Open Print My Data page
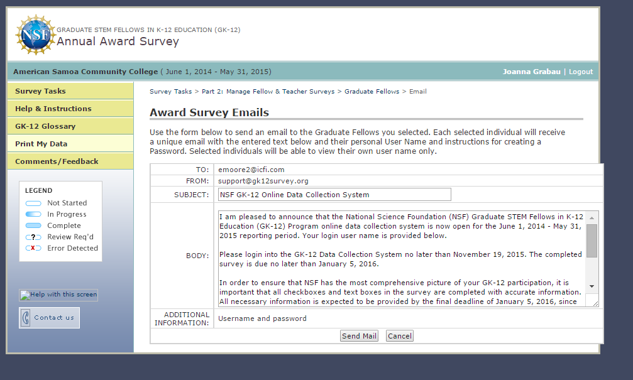 (41, 144)
